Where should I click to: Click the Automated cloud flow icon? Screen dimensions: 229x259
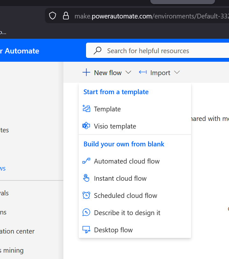tap(86, 161)
